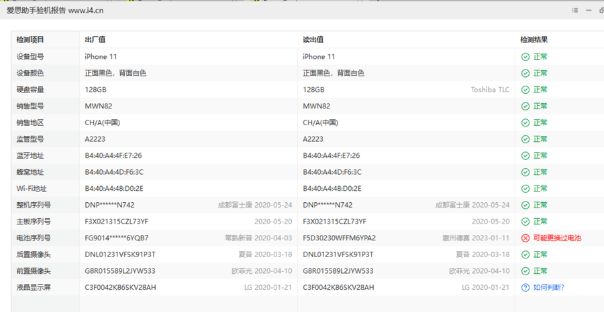This screenshot has height=312, width=604.
Task: Click green check icon in 销售地区 row
Action: click(525, 123)
